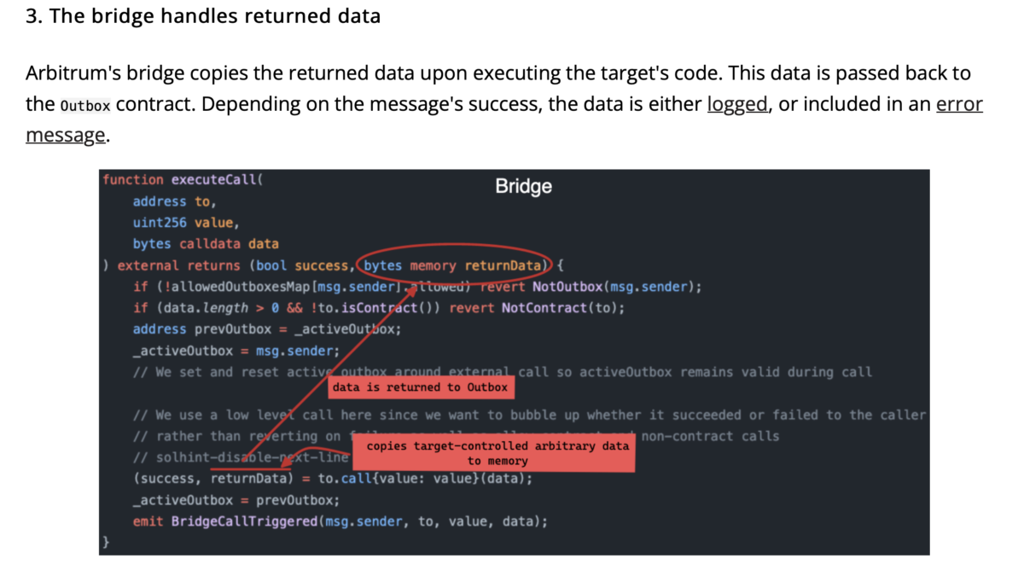Click the "address prevOutbox = _activeOutbox;" line
1024x570 pixels.
click(x=266, y=329)
